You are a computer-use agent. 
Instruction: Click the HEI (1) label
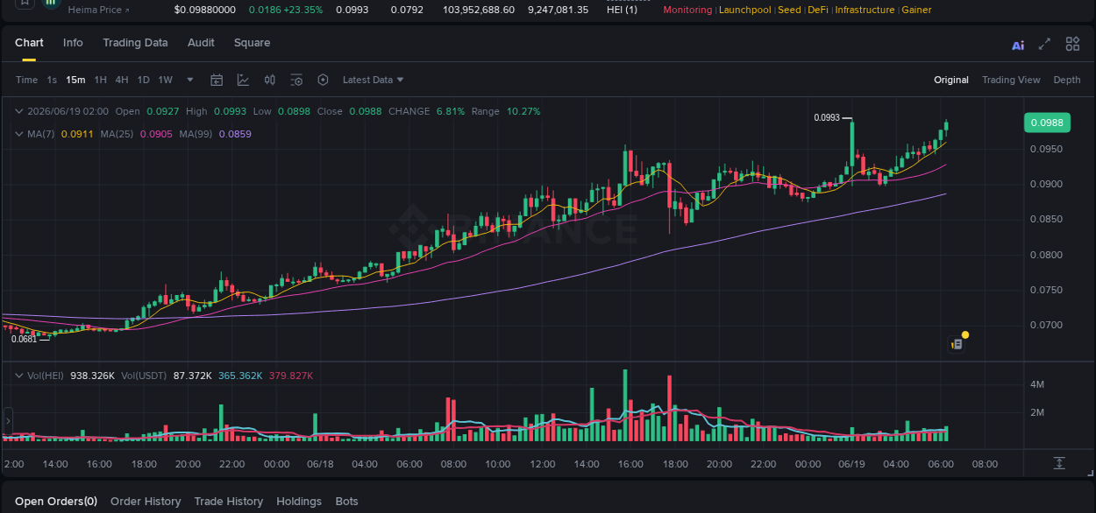622,11
